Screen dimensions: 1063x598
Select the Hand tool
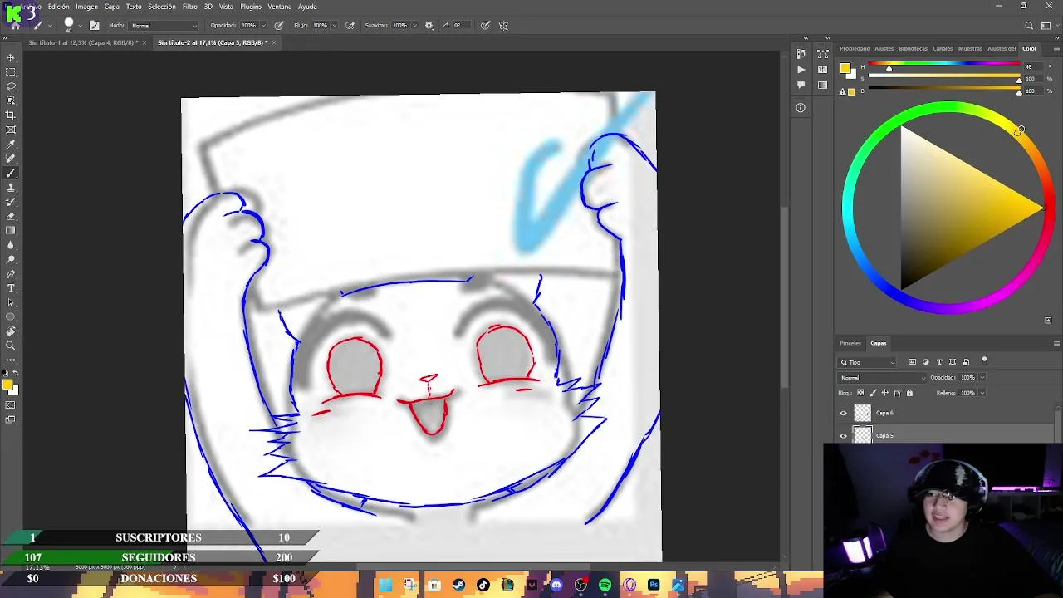(11, 331)
